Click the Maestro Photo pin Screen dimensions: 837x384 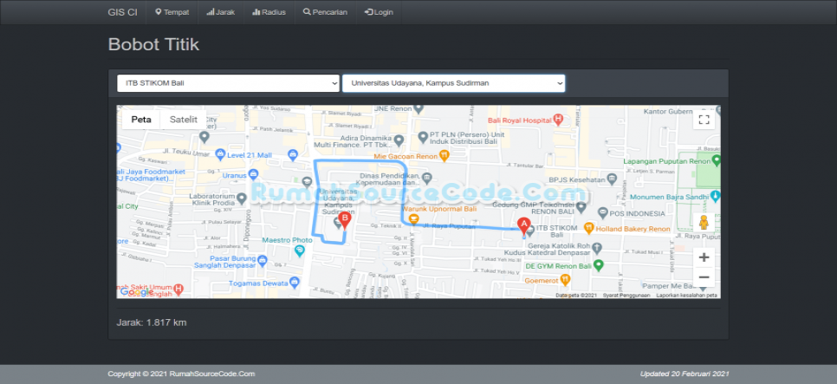(300, 250)
